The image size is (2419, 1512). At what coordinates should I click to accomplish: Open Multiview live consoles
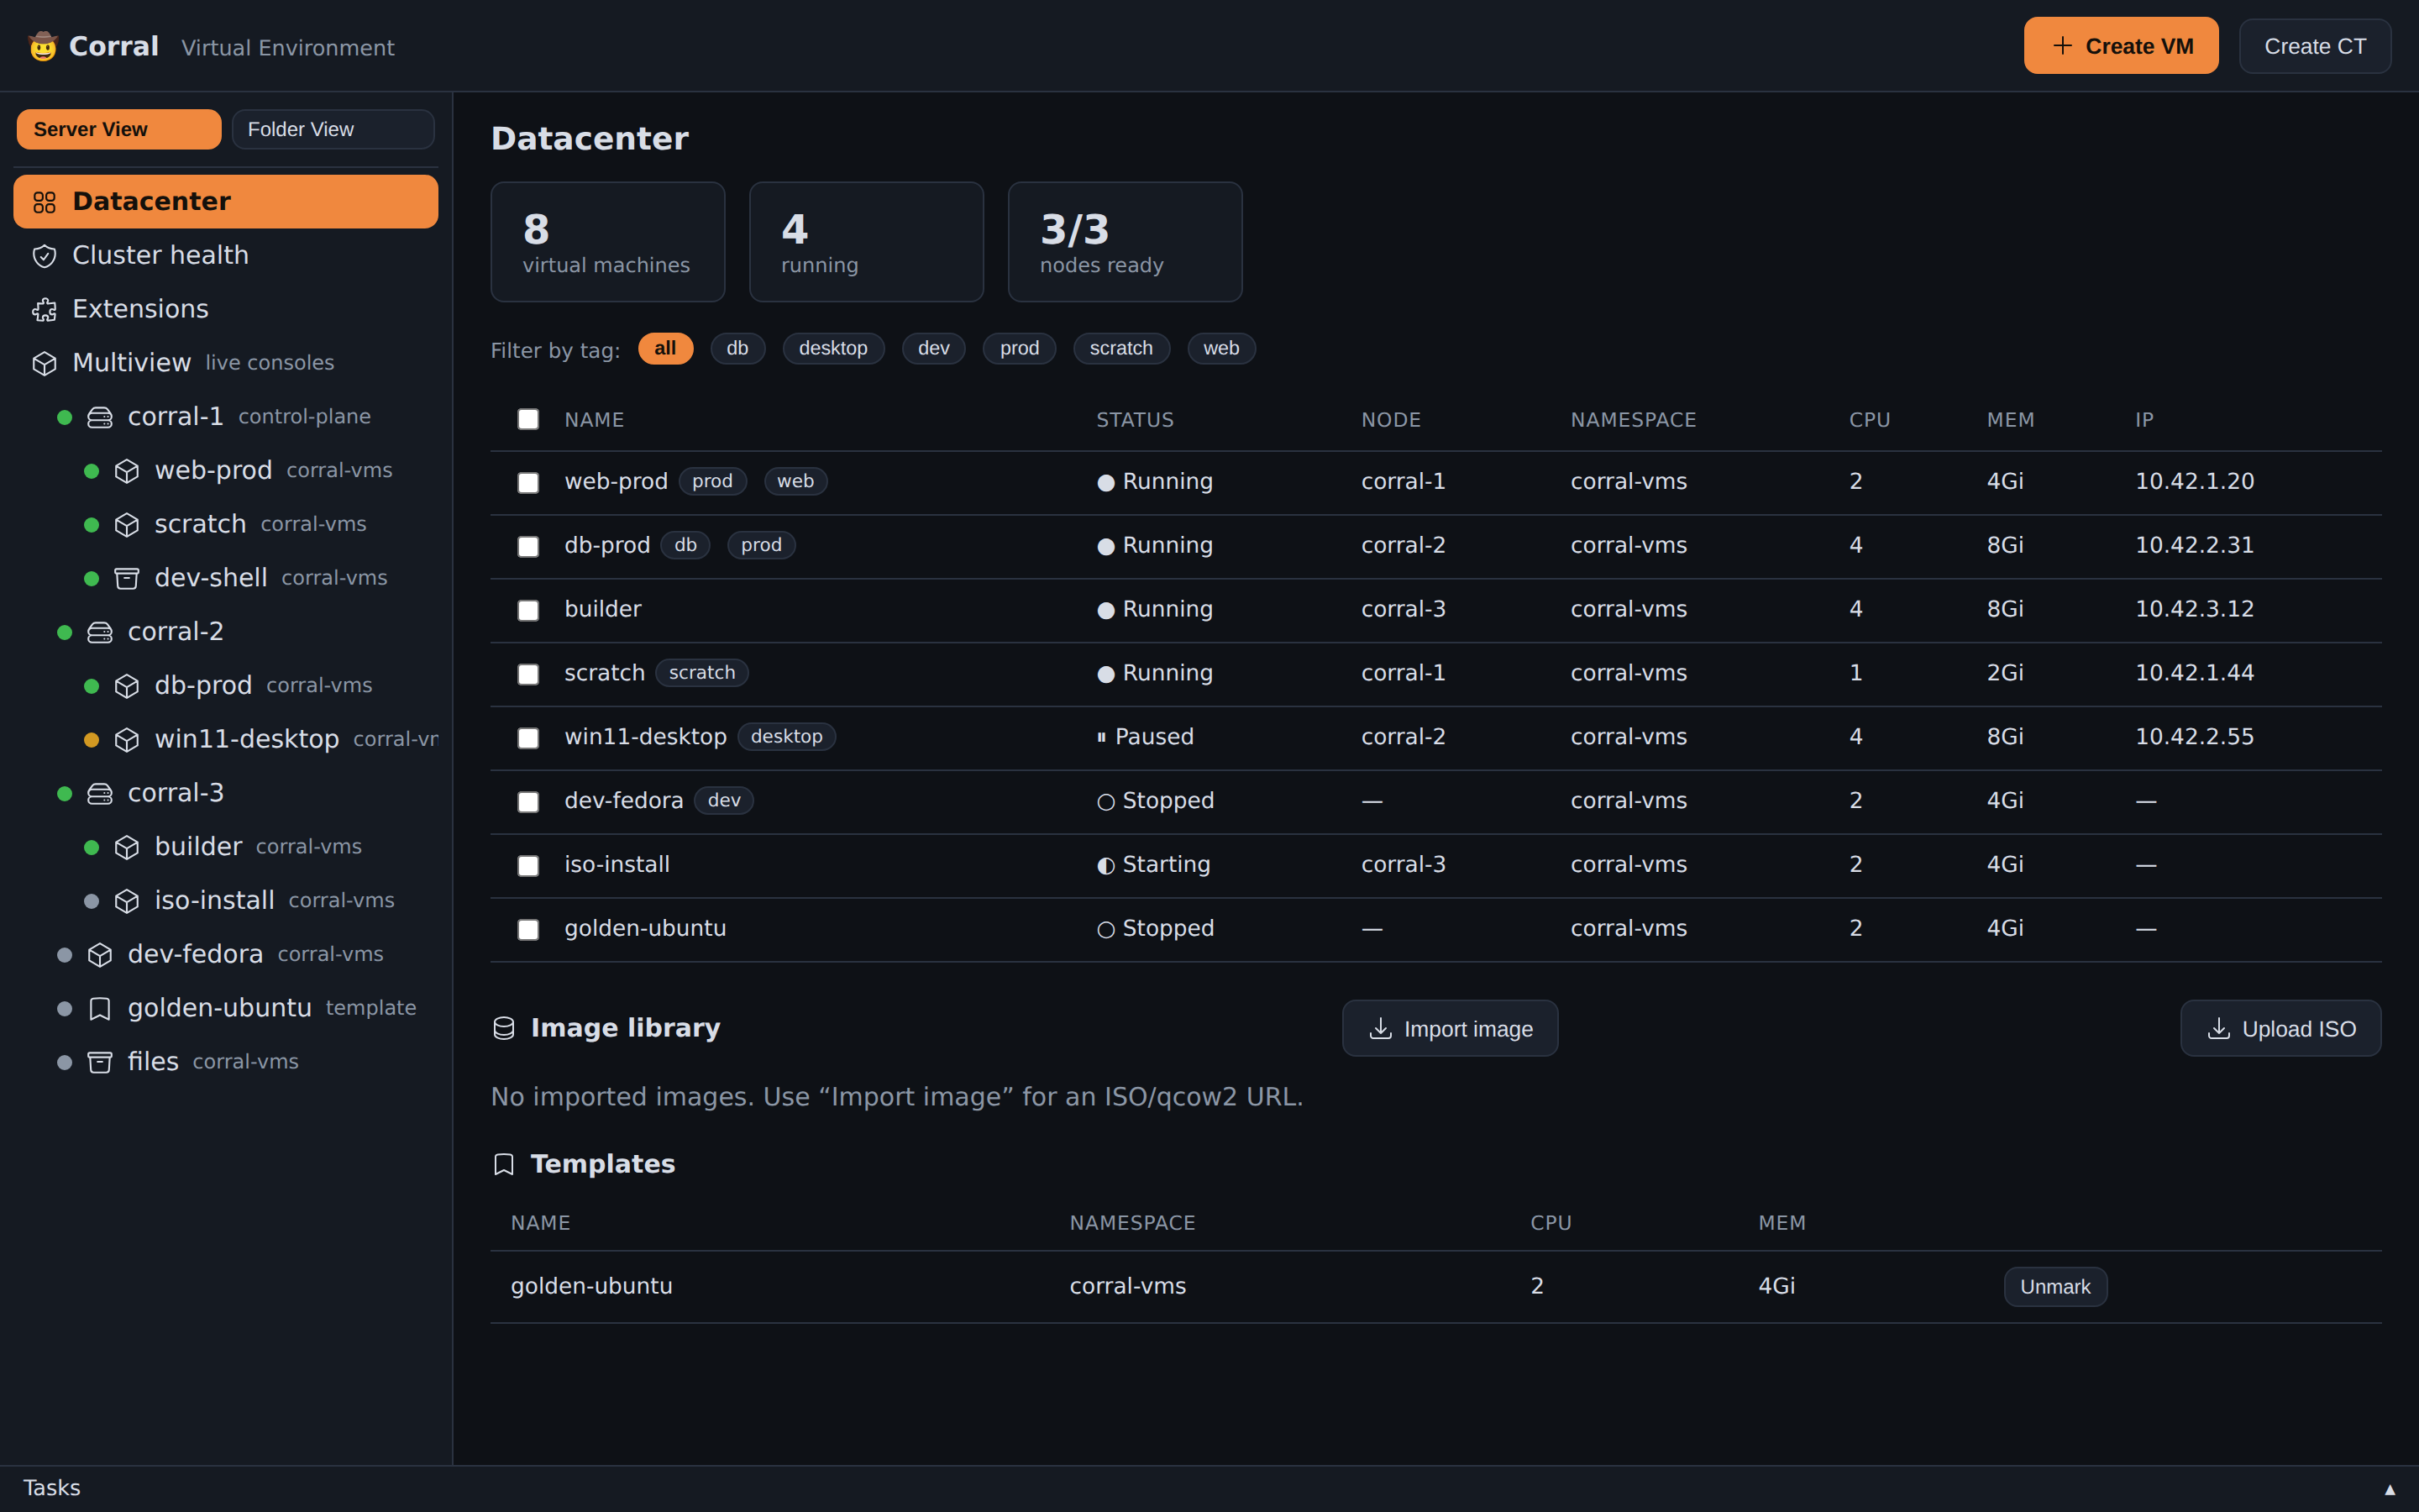coord(226,363)
